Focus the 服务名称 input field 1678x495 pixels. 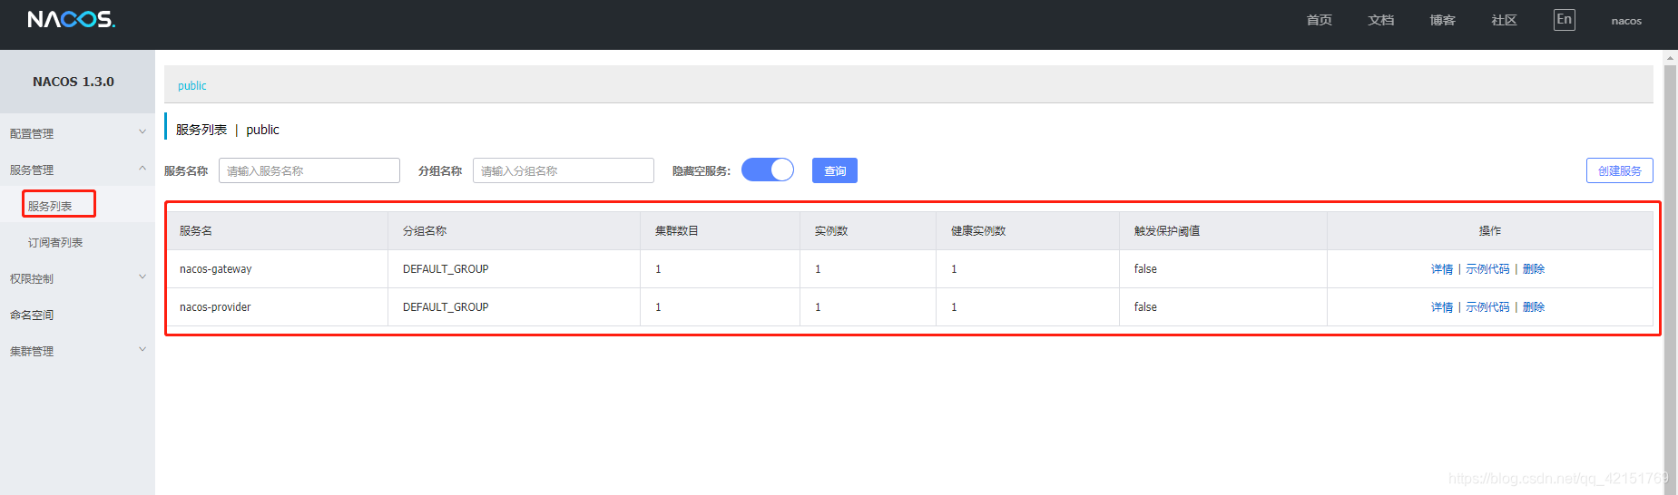pyautogui.click(x=309, y=170)
